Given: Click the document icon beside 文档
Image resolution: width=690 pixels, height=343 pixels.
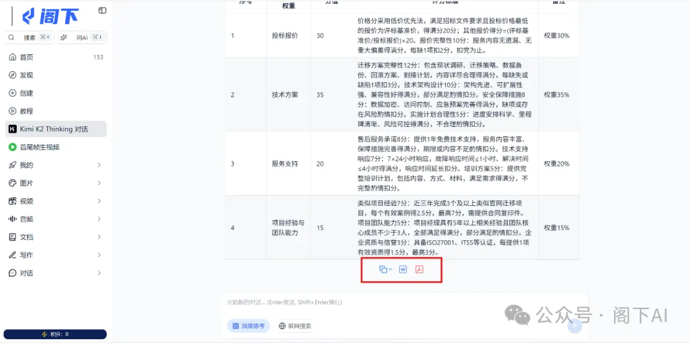Looking at the screenshot, I should point(12,237).
